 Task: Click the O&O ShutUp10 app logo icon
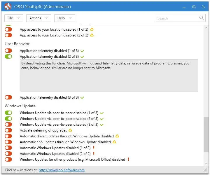(8, 6)
